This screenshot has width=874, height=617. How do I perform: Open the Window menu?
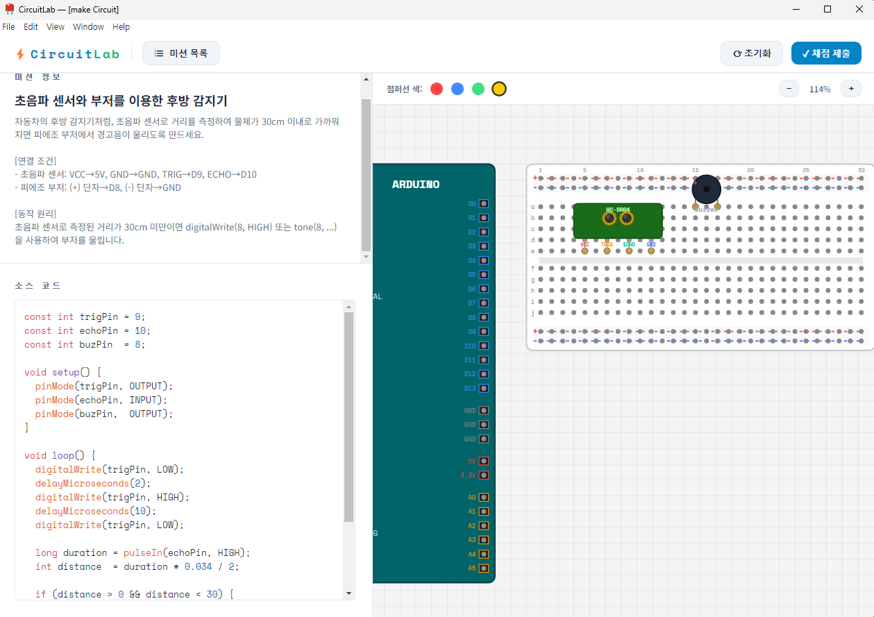pos(88,27)
